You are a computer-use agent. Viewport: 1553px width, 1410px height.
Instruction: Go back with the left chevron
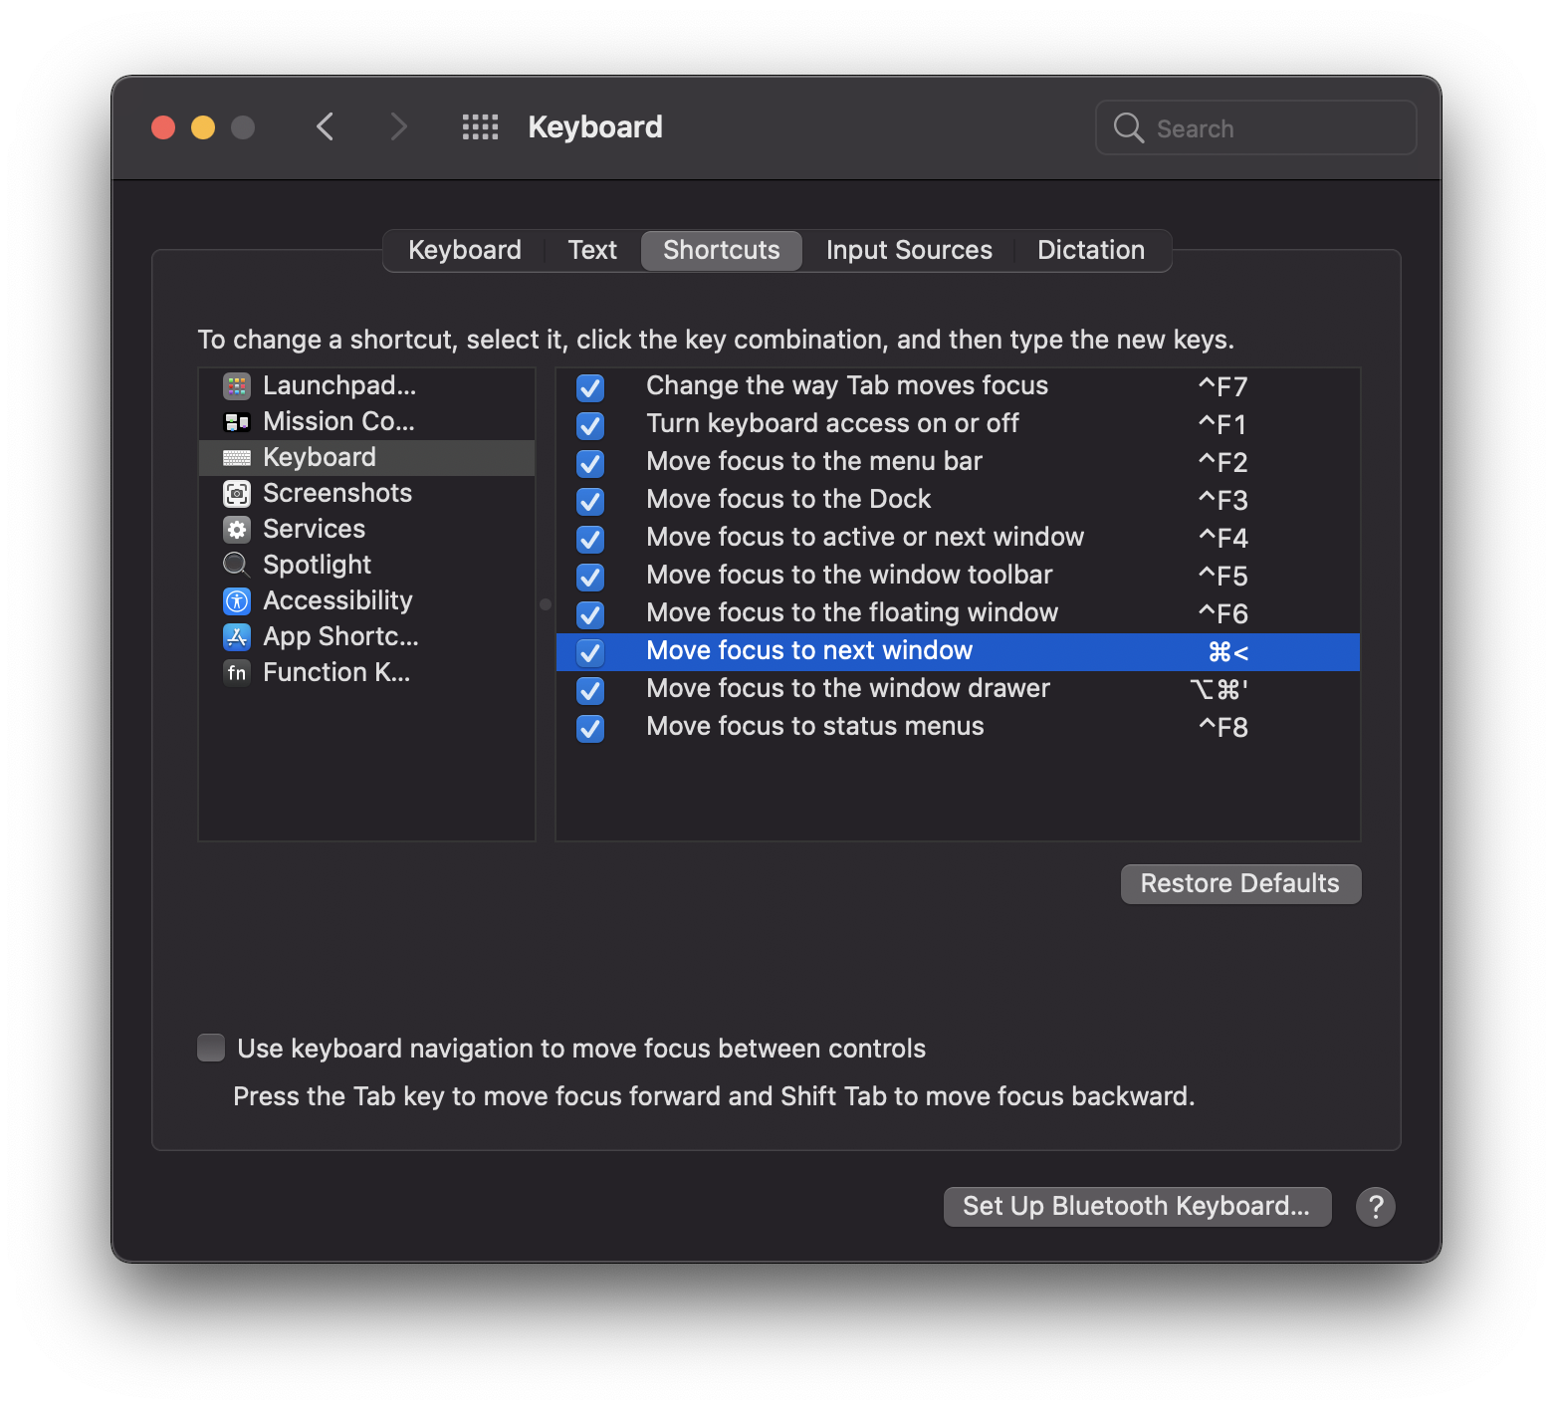(326, 127)
